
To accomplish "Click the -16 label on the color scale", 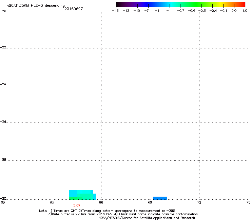I will 115,11.
